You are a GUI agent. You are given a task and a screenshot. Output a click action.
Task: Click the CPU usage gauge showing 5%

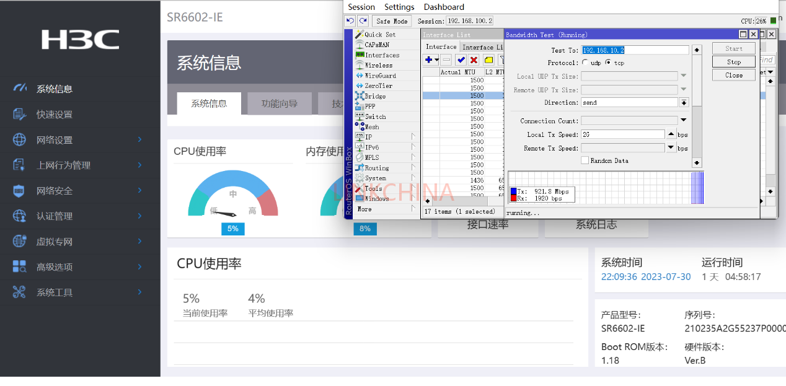click(233, 195)
